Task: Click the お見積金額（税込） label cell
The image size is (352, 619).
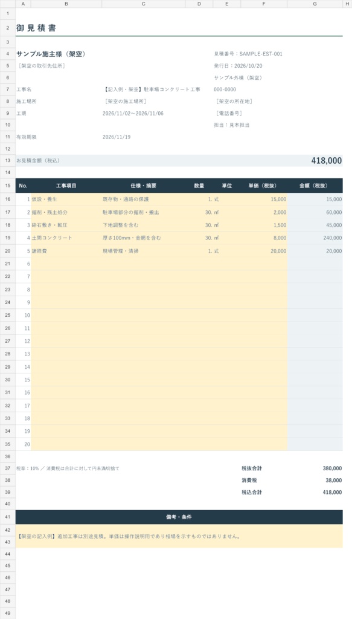Action: coord(38,161)
